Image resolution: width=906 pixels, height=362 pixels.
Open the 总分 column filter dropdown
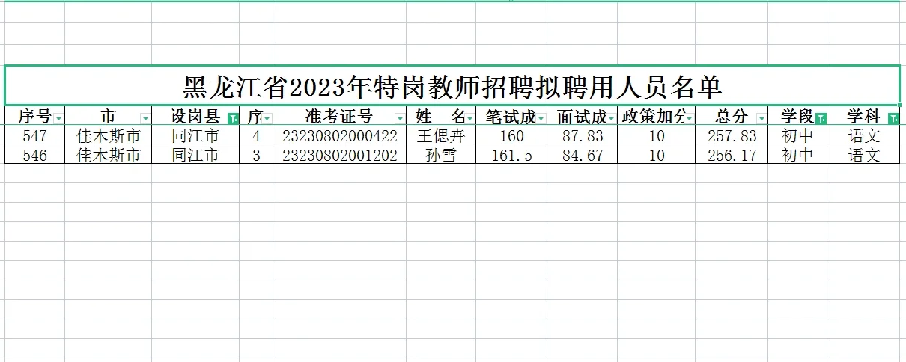(761, 118)
